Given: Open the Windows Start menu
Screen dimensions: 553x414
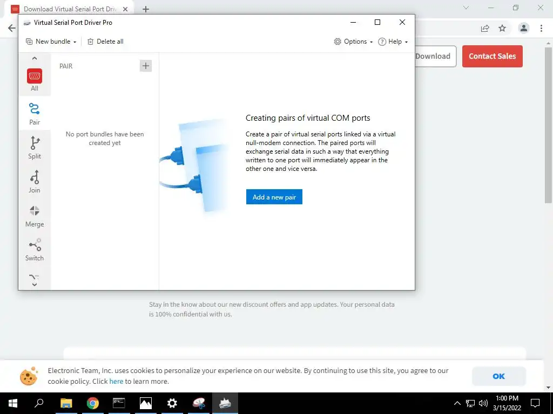Looking at the screenshot, I should coord(13,403).
